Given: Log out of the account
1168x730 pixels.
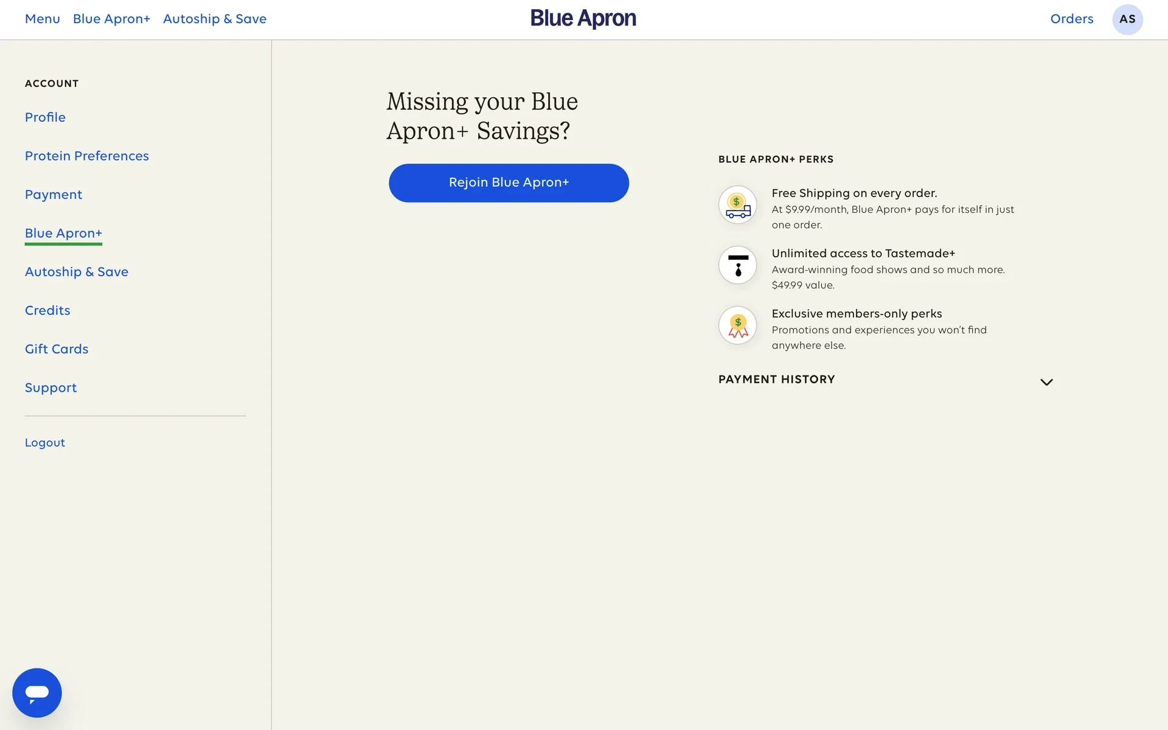Looking at the screenshot, I should (x=45, y=443).
